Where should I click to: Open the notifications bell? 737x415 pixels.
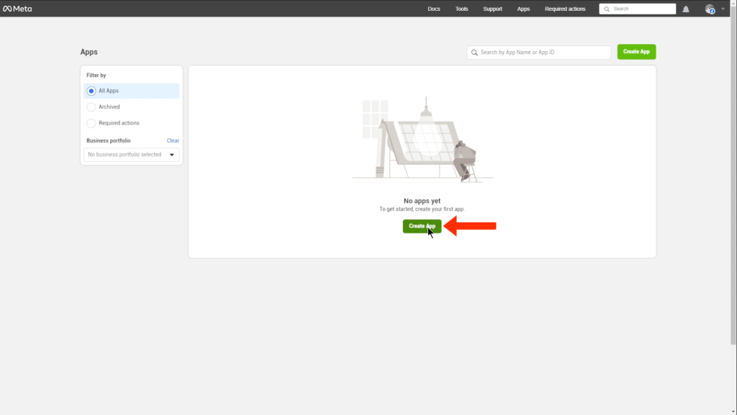[686, 9]
